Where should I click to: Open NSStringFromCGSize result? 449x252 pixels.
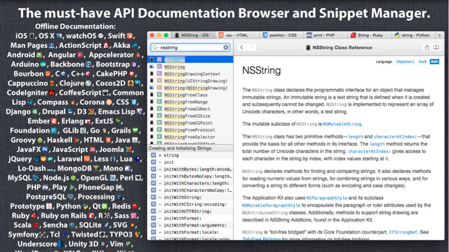tap(190, 116)
